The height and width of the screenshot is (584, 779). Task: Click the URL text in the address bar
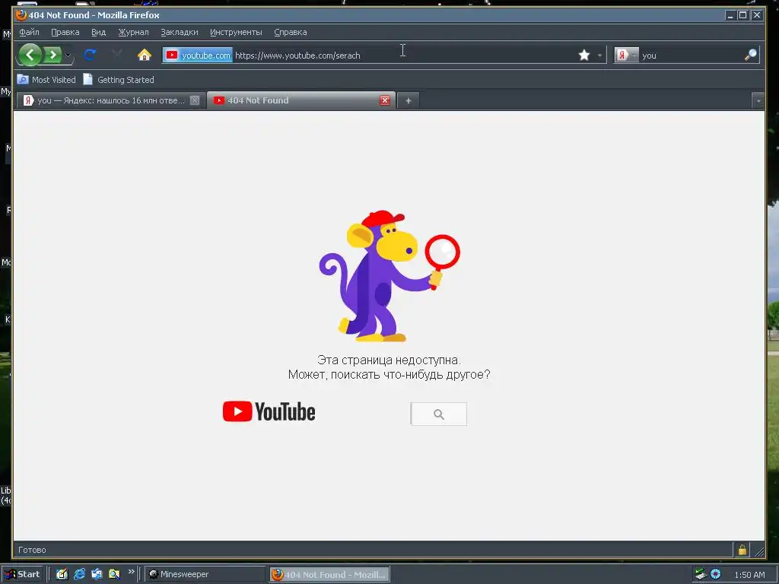point(297,56)
